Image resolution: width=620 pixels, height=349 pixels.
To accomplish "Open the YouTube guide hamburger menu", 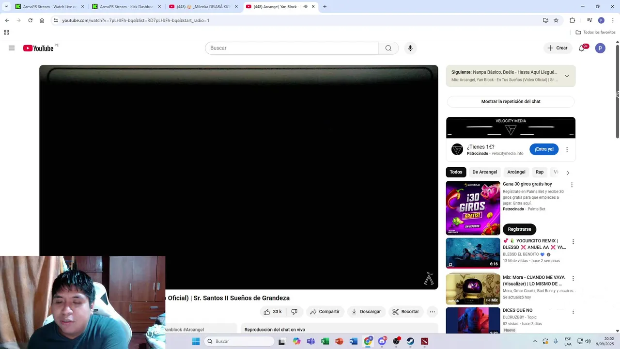I will point(12,48).
